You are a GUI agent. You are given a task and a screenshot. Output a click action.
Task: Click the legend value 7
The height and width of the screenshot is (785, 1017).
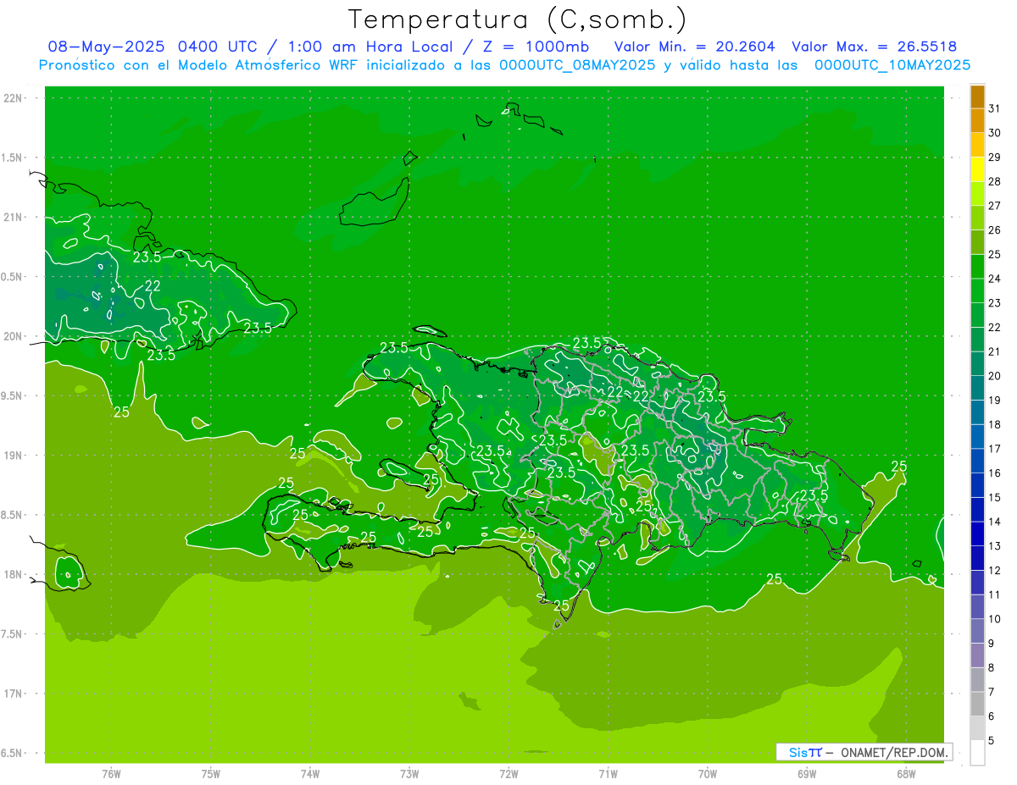pos(991,692)
